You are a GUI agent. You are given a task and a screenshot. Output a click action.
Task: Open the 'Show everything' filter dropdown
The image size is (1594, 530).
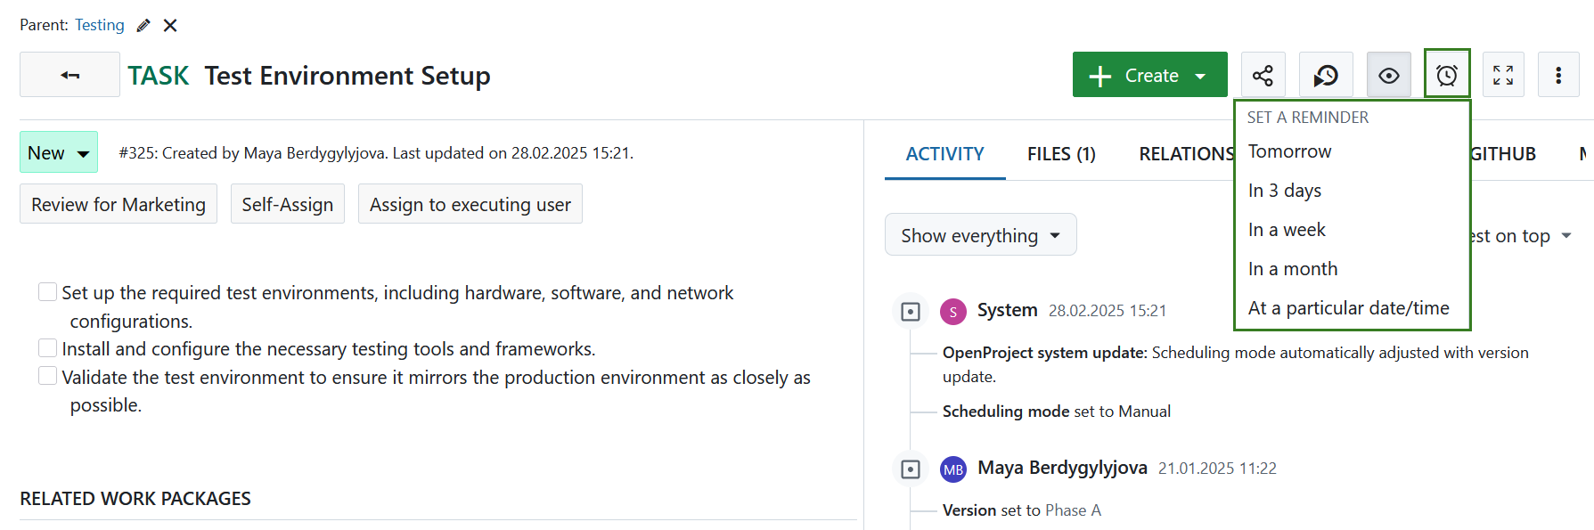point(980,235)
